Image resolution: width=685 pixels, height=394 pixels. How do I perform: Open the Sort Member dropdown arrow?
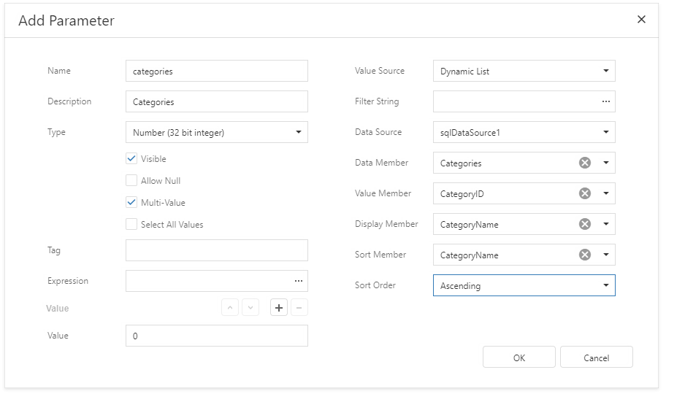point(605,255)
